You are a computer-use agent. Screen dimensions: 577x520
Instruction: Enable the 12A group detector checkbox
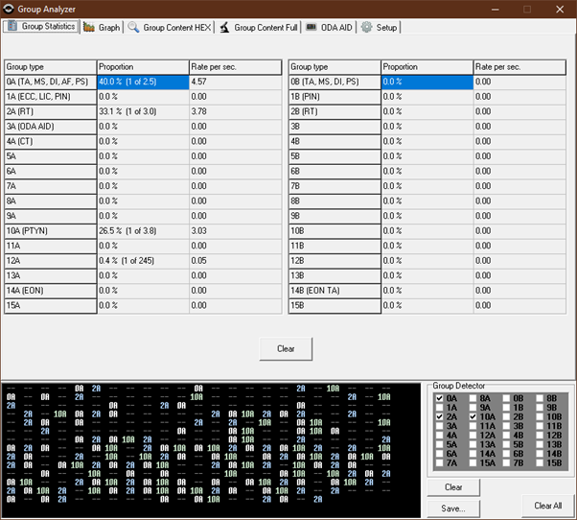(473, 436)
